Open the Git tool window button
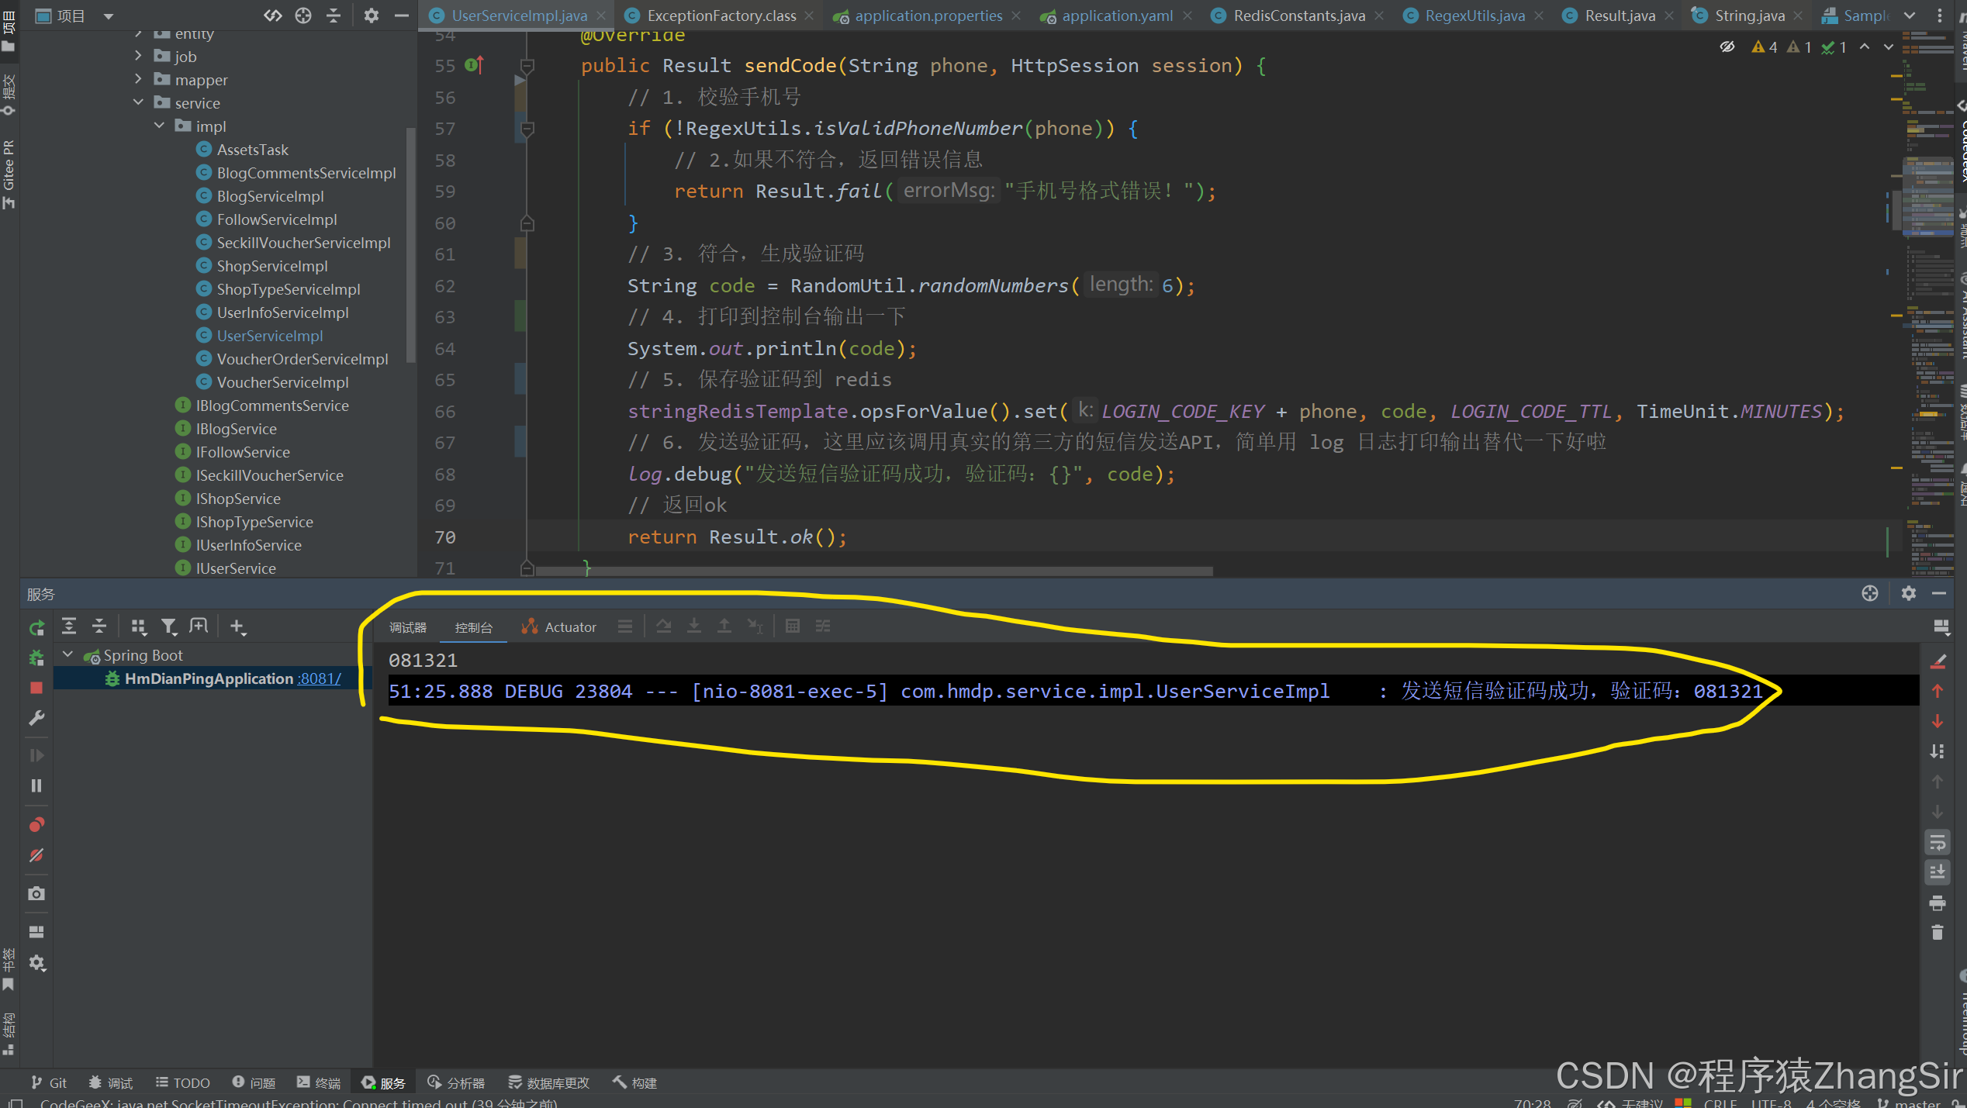This screenshot has height=1108, width=1967. click(x=49, y=1082)
